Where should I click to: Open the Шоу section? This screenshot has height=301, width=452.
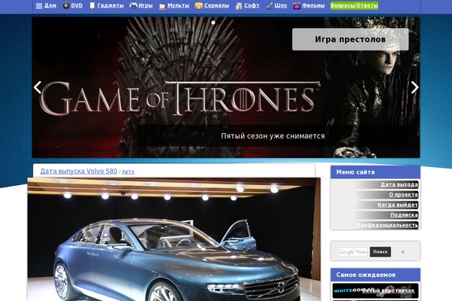[281, 5]
